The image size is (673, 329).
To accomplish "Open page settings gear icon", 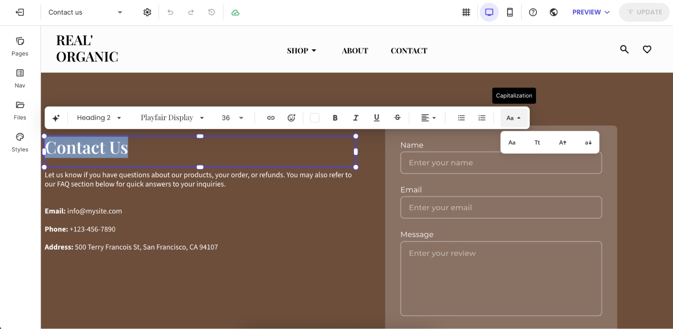I will 147,12.
